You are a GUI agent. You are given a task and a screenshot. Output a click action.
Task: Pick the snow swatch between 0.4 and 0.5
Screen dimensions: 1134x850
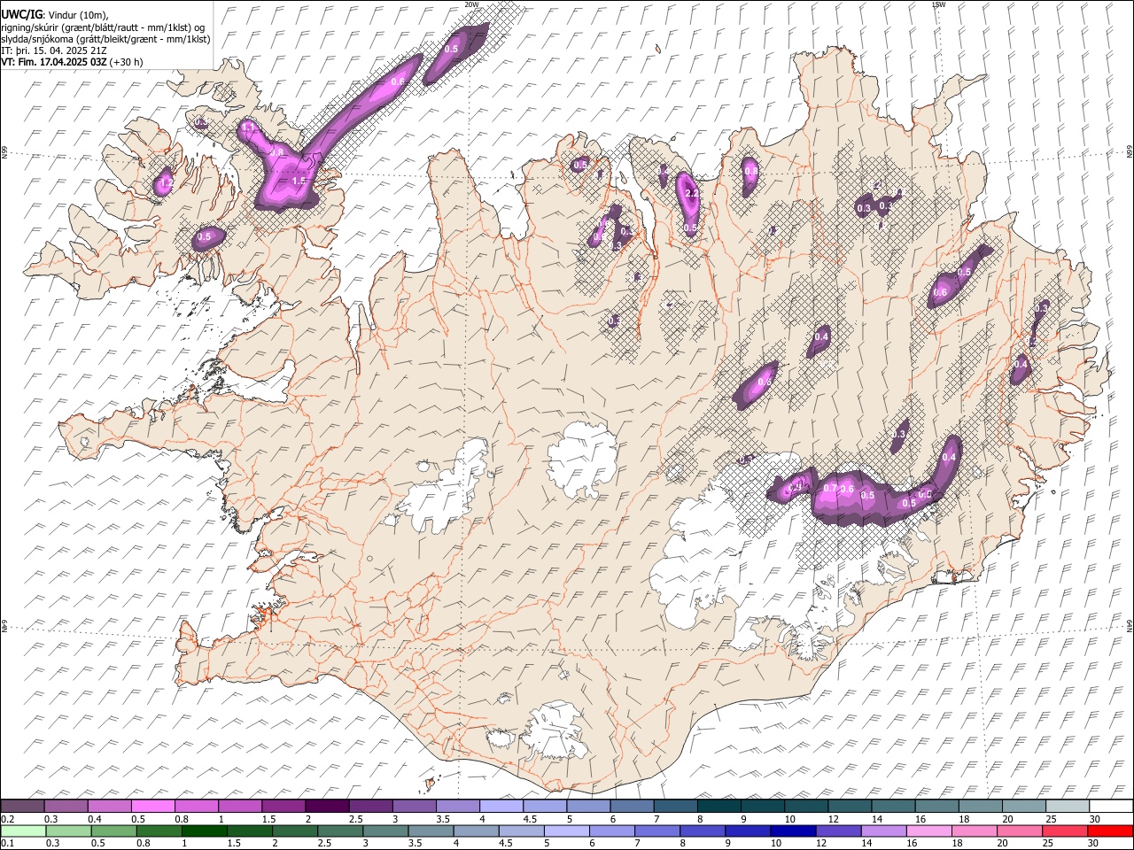coord(110,807)
